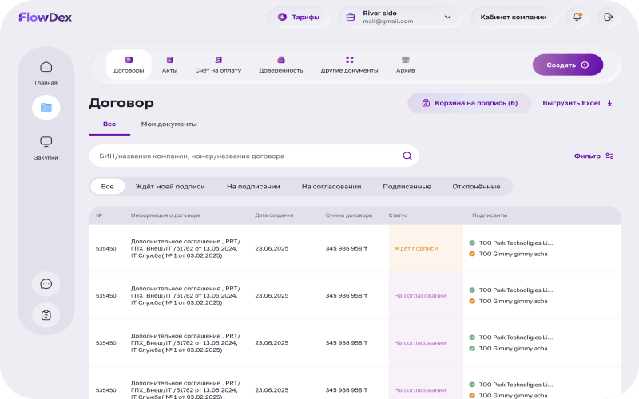Select the folder documents icon in sidebar
The width and height of the screenshot is (639, 399).
tap(46, 107)
